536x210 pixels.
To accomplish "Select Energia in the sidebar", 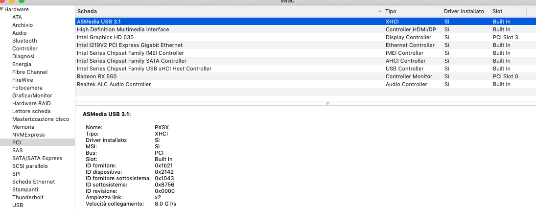I will point(22,64).
